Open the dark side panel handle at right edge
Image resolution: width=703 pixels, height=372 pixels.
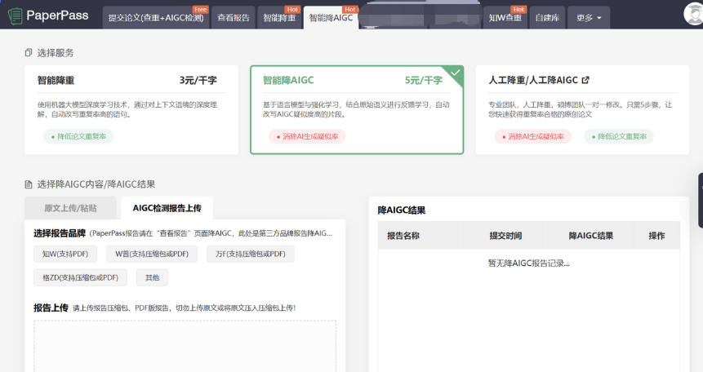pos(701,201)
